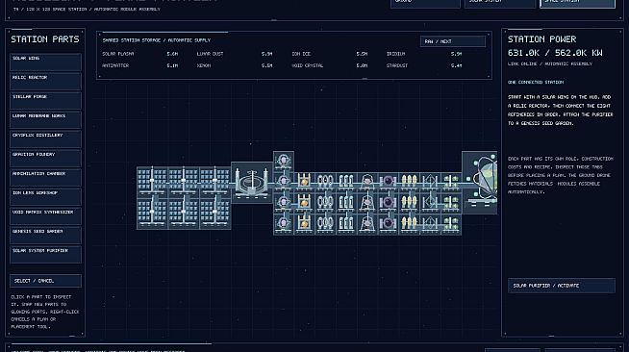Image resolution: width=629 pixels, height=352 pixels.
Task: Toggle the Raw / Next storage view
Action: [x=452, y=41]
